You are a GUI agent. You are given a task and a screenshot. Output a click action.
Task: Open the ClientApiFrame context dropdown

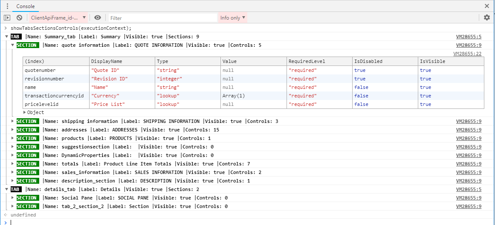coord(58,18)
